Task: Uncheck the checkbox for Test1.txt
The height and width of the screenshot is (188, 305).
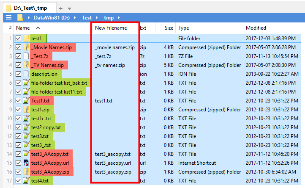Action: [18, 101]
